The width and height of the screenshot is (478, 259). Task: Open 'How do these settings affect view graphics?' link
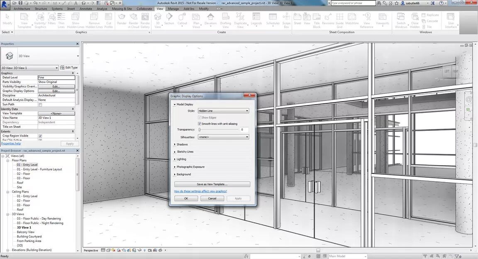click(x=200, y=191)
